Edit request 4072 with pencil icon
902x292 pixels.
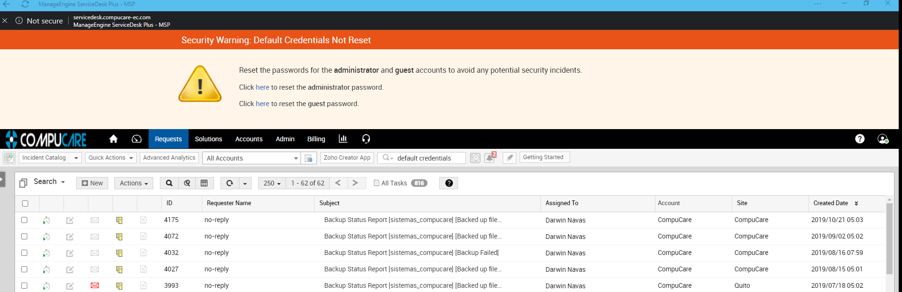pyautogui.click(x=70, y=237)
